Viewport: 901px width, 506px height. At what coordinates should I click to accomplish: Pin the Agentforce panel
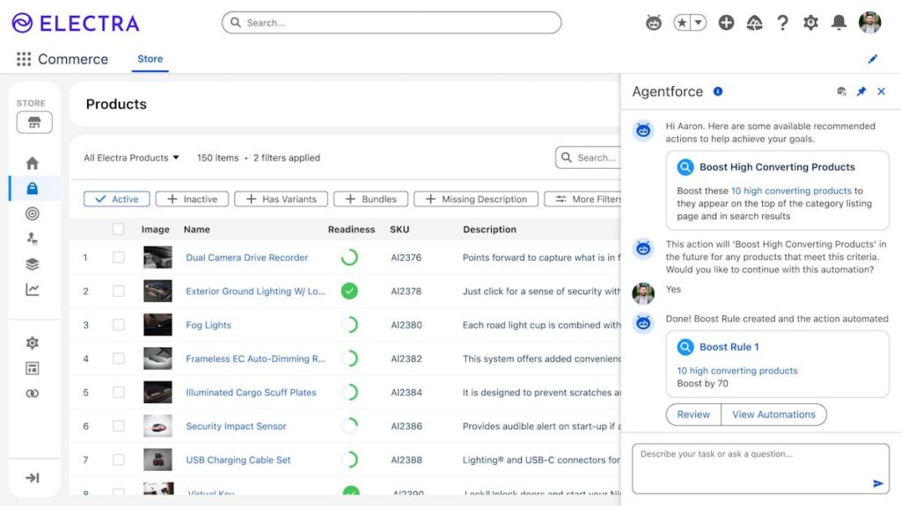861,91
